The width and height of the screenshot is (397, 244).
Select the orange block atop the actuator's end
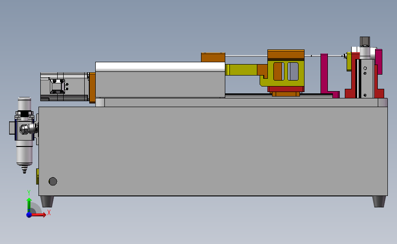click(x=213, y=57)
